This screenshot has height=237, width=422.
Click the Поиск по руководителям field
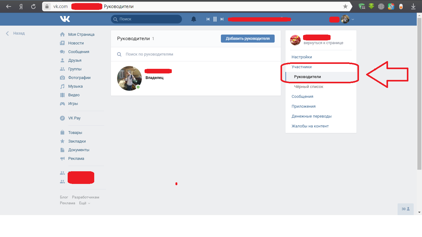point(196,54)
